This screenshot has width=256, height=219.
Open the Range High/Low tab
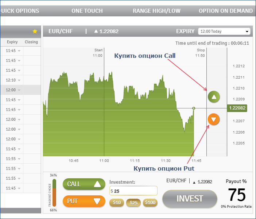[156, 11]
